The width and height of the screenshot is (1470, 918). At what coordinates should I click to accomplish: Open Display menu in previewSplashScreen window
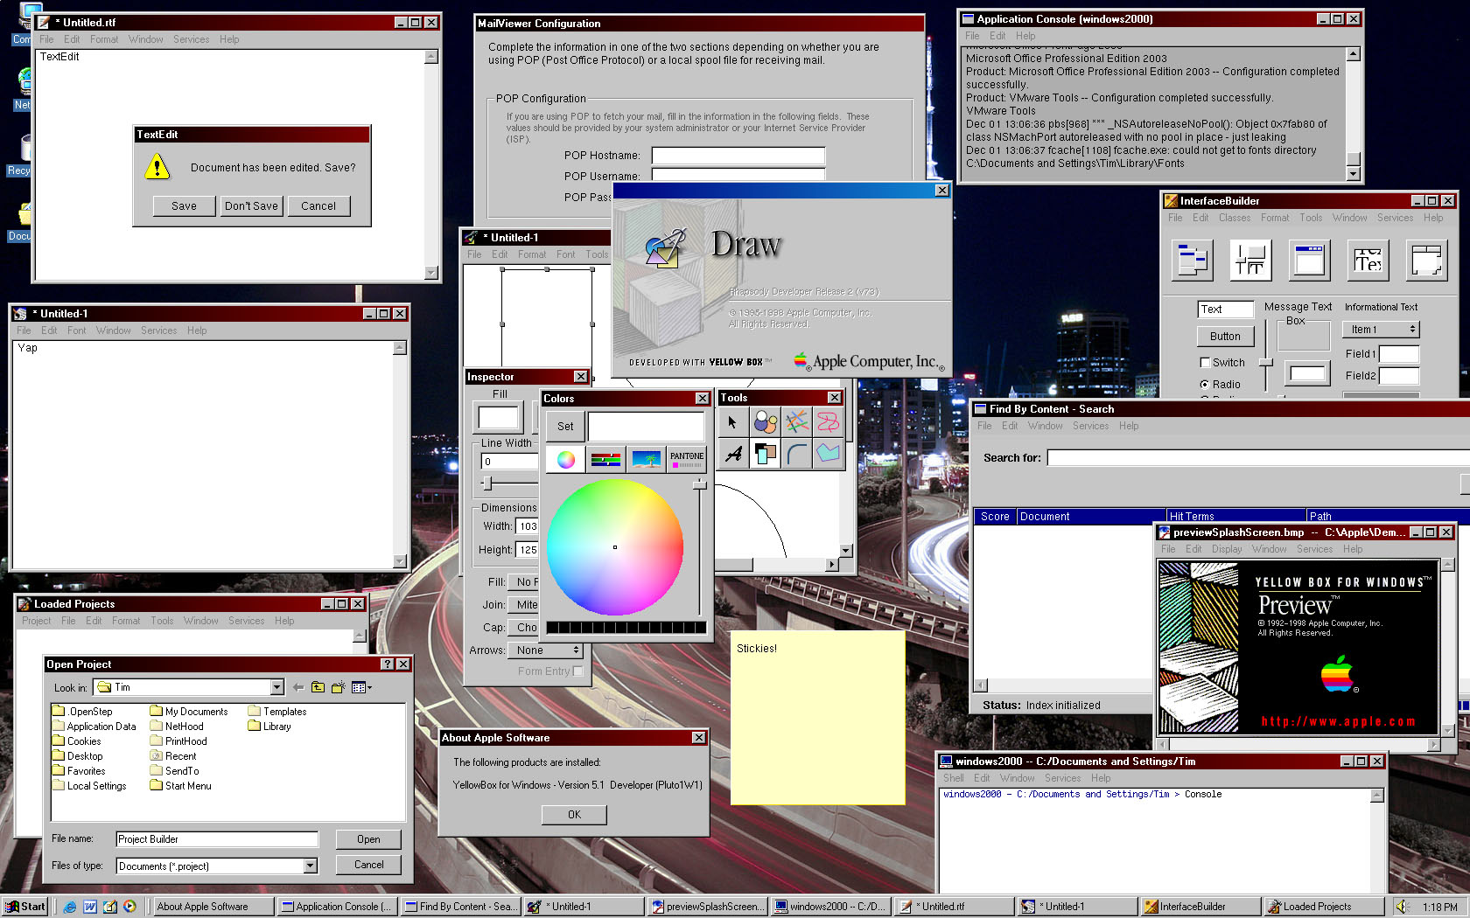pos(1227,549)
